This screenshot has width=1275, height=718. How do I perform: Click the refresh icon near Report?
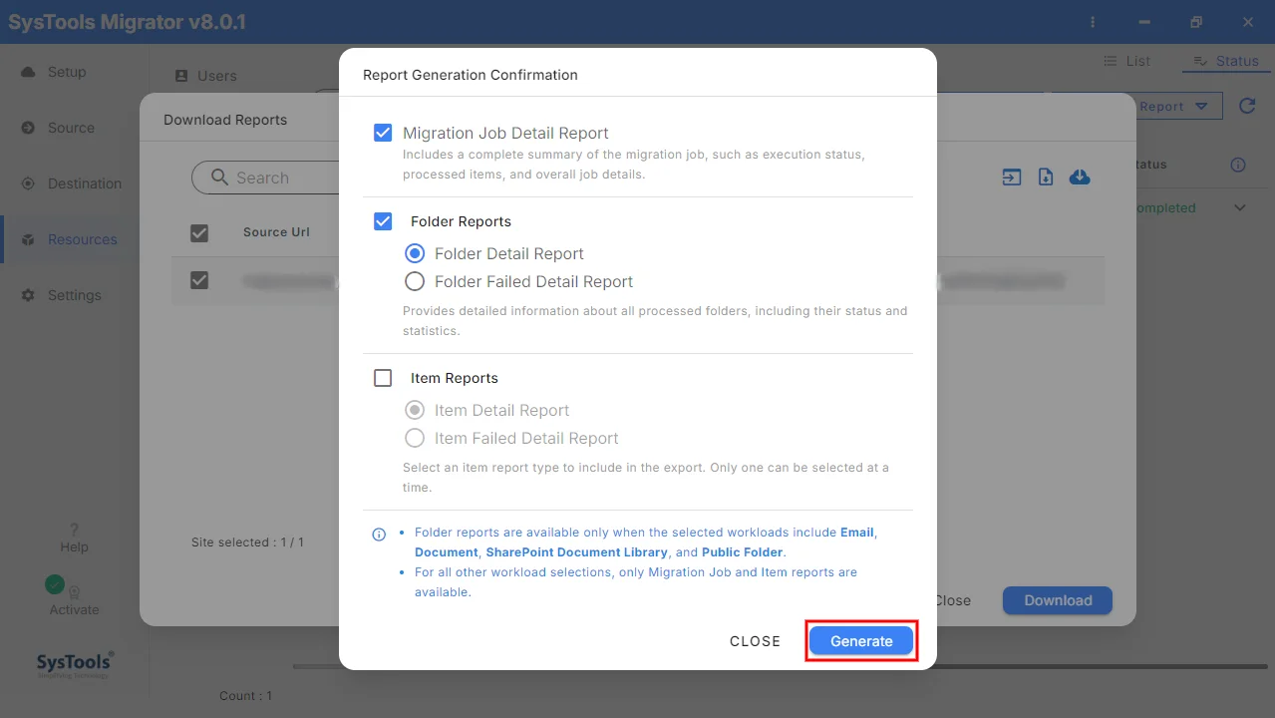(x=1247, y=106)
